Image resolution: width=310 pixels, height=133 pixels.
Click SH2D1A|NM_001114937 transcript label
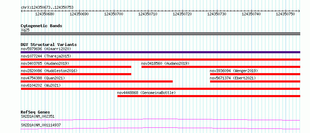(41, 125)
